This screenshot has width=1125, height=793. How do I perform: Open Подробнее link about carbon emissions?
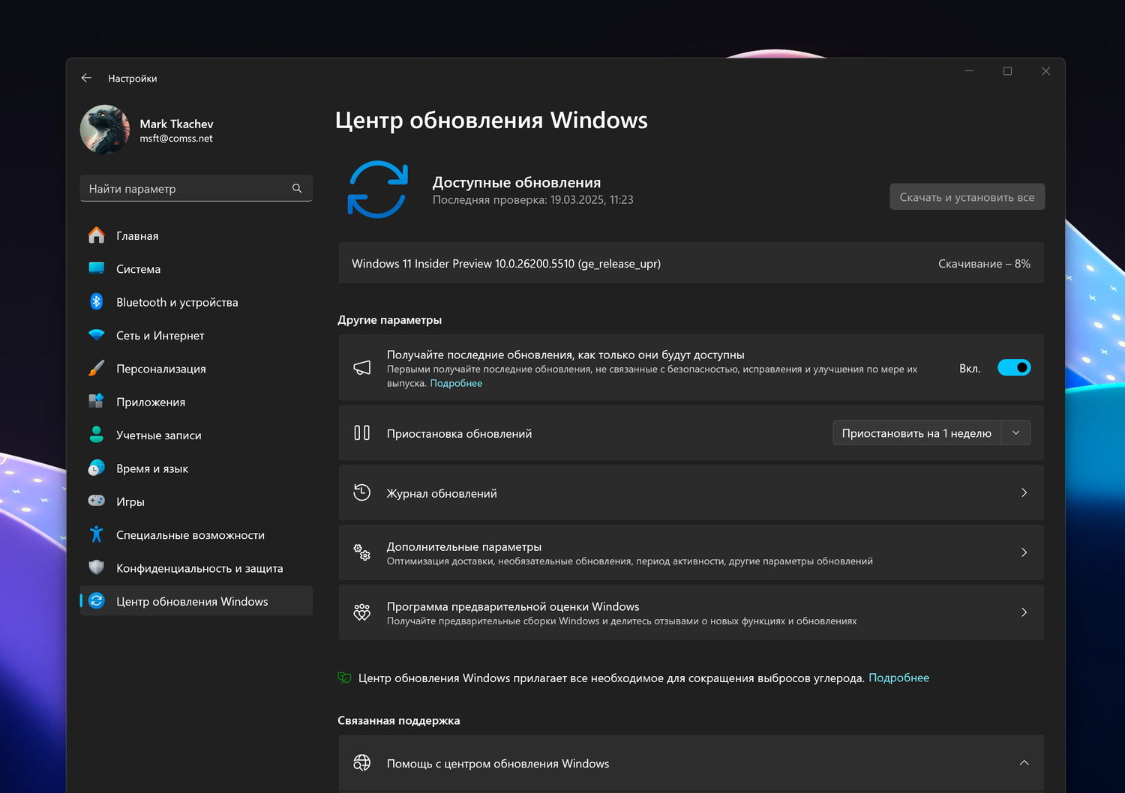pyautogui.click(x=898, y=678)
